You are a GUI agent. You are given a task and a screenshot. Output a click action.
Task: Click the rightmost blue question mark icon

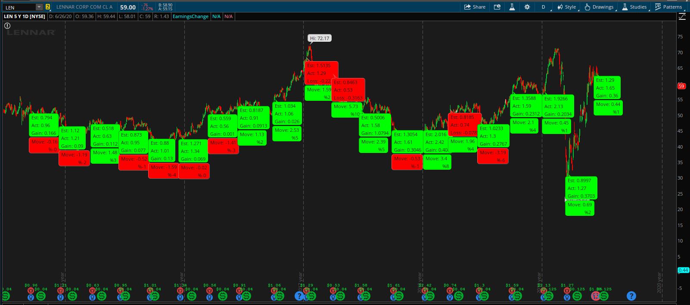(631, 296)
